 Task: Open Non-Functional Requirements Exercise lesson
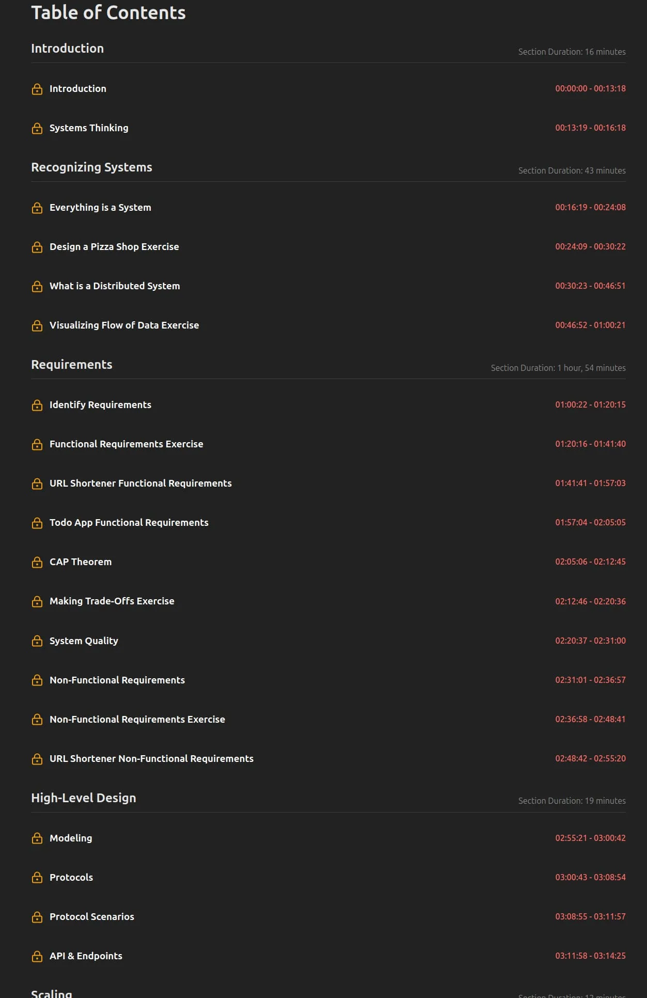coord(137,720)
